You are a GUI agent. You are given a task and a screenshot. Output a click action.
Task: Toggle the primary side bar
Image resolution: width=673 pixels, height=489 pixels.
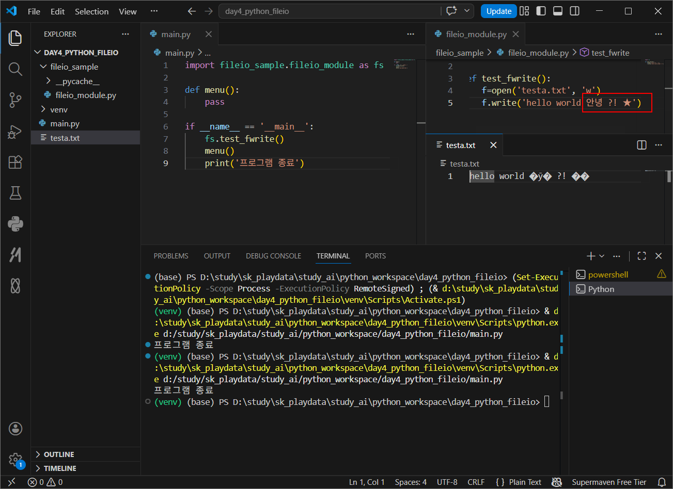pyautogui.click(x=541, y=11)
